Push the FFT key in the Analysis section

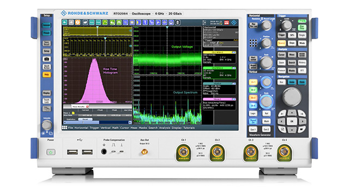click(302, 70)
